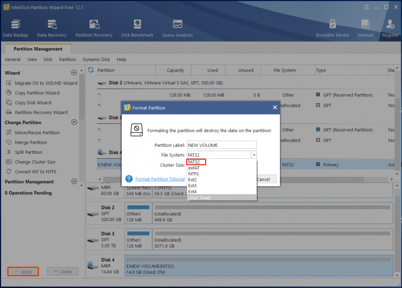
Task: Launch Data Recovery from toolbar
Action: 52,29
